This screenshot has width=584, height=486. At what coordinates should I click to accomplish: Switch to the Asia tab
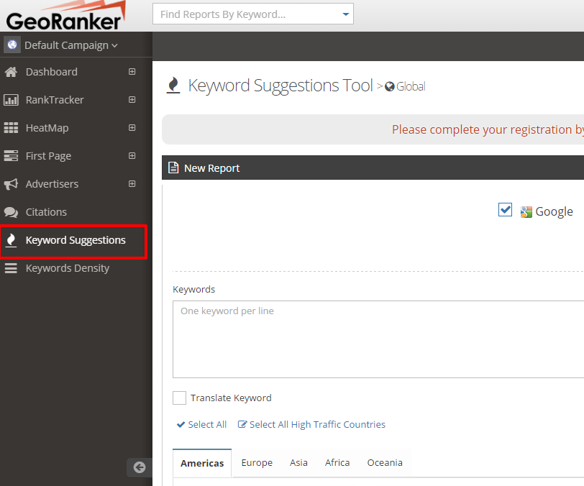tap(298, 462)
